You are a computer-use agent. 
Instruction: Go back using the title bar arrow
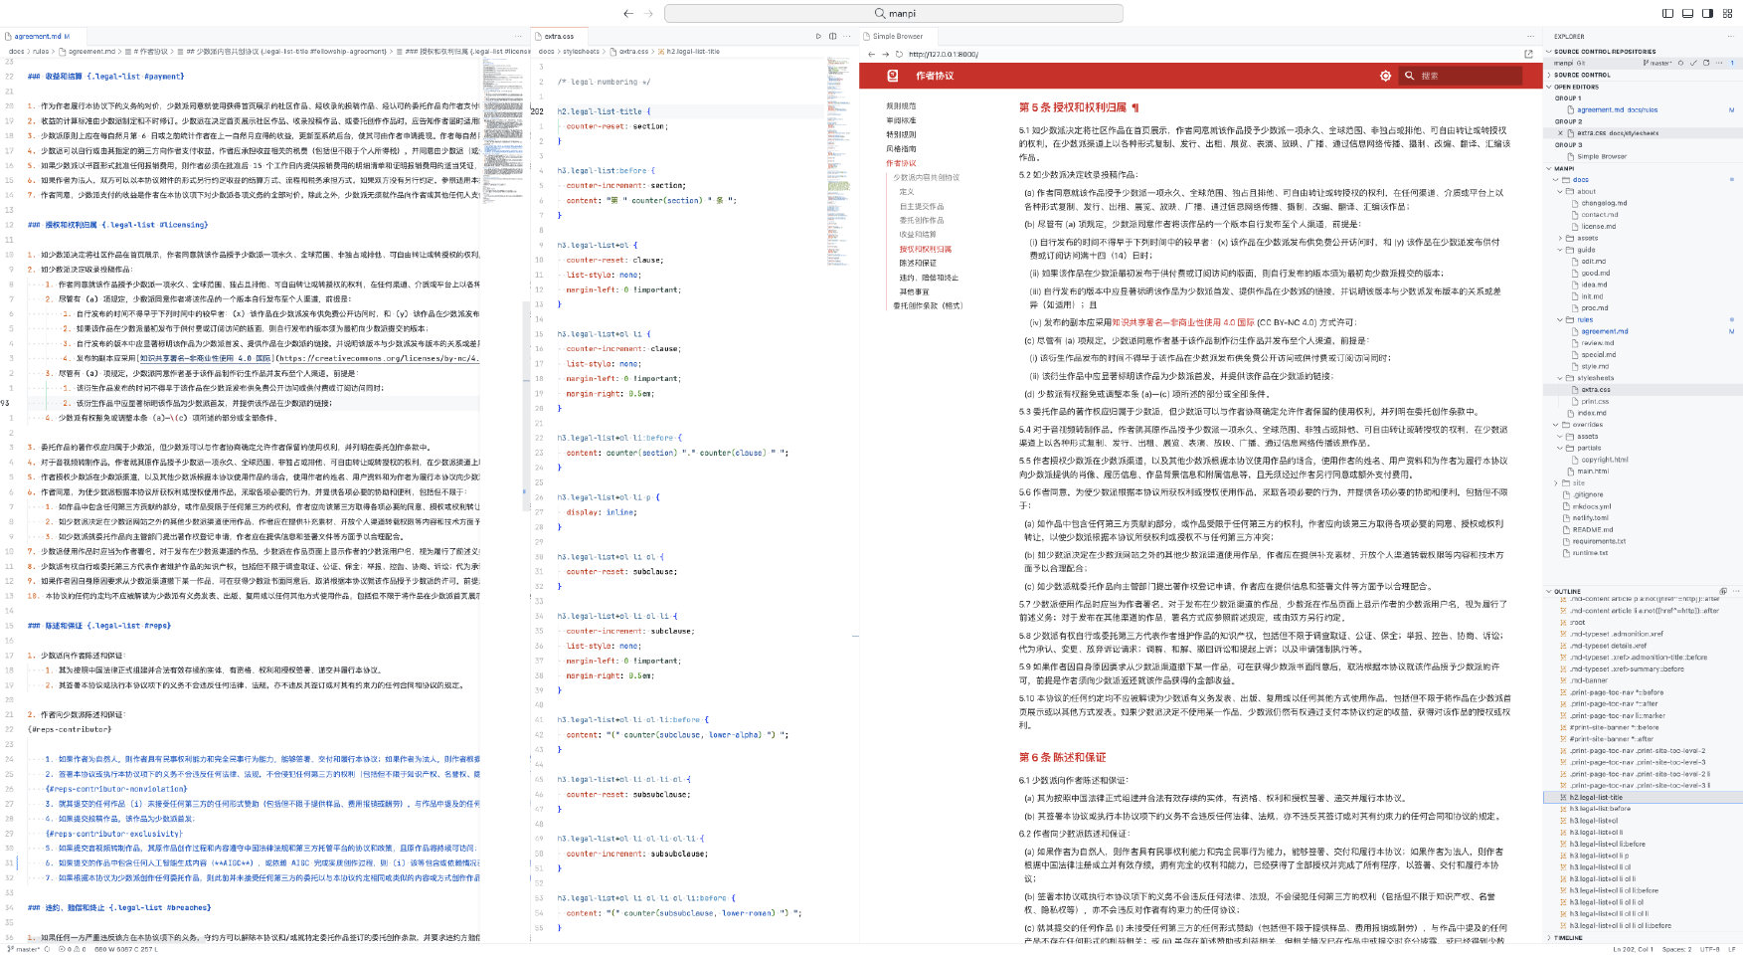pos(627,13)
